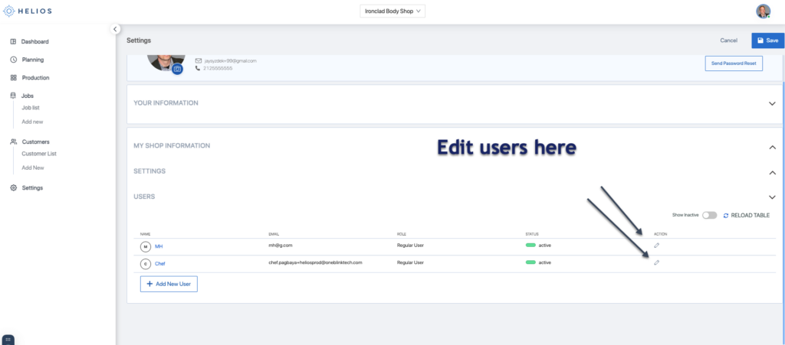Click the Customers people icon
The image size is (785, 345).
coord(14,142)
